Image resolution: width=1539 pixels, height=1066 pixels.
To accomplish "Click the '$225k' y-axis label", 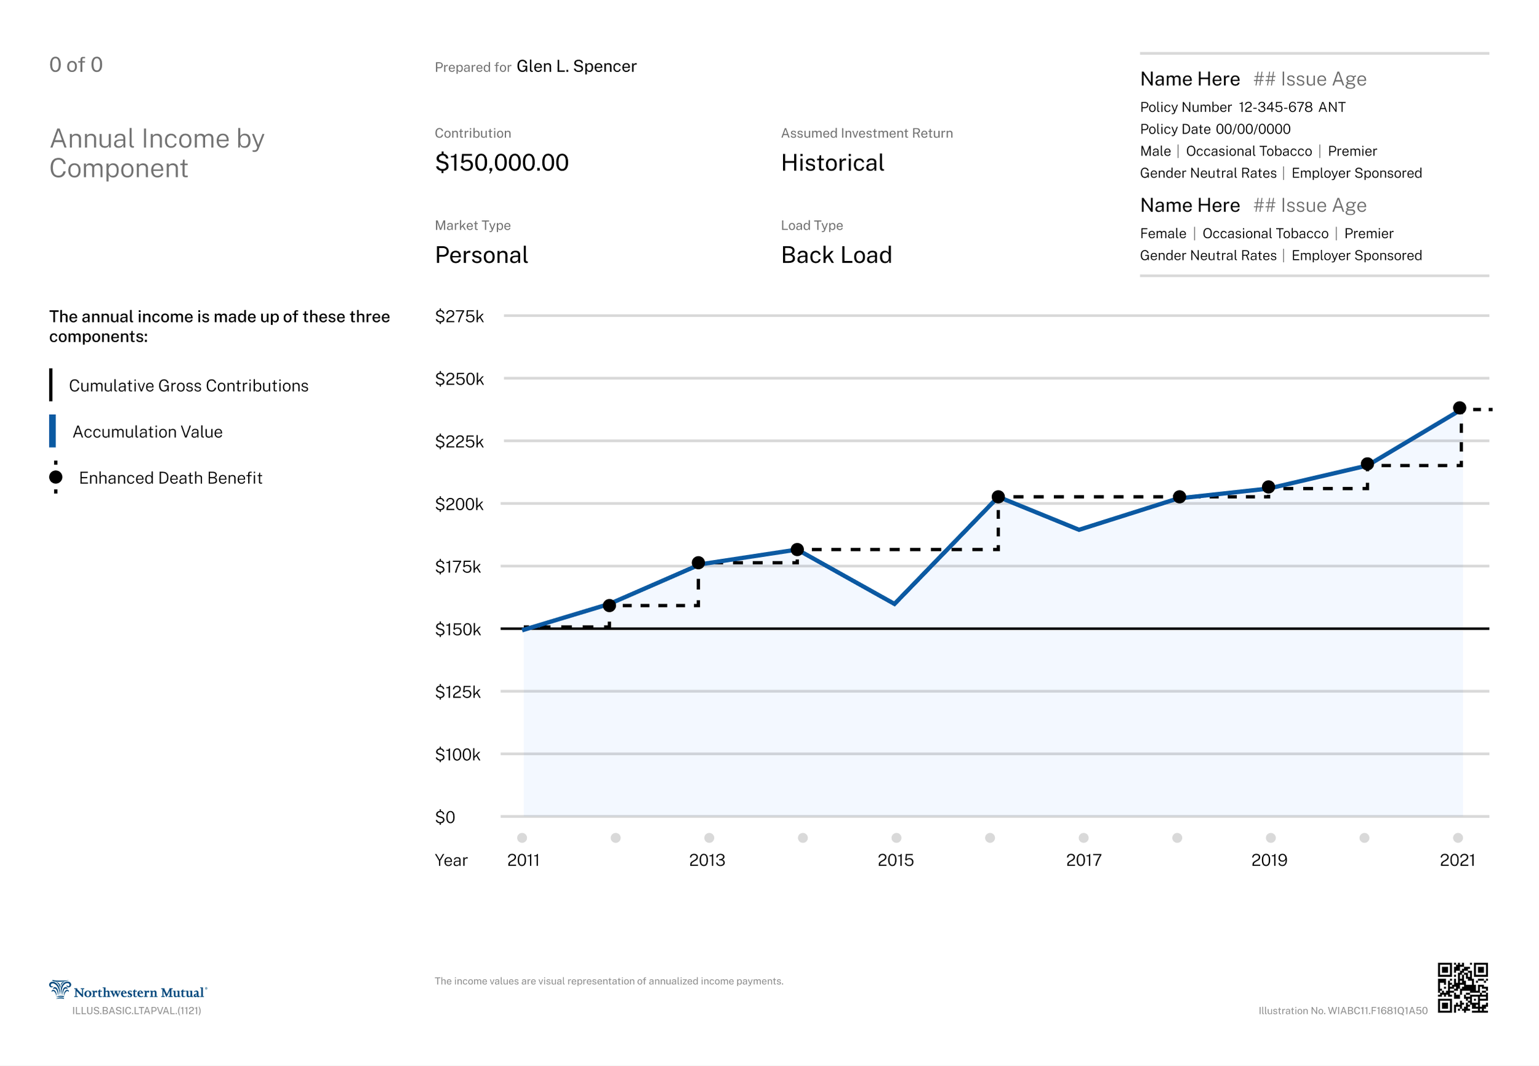I will (x=460, y=441).
